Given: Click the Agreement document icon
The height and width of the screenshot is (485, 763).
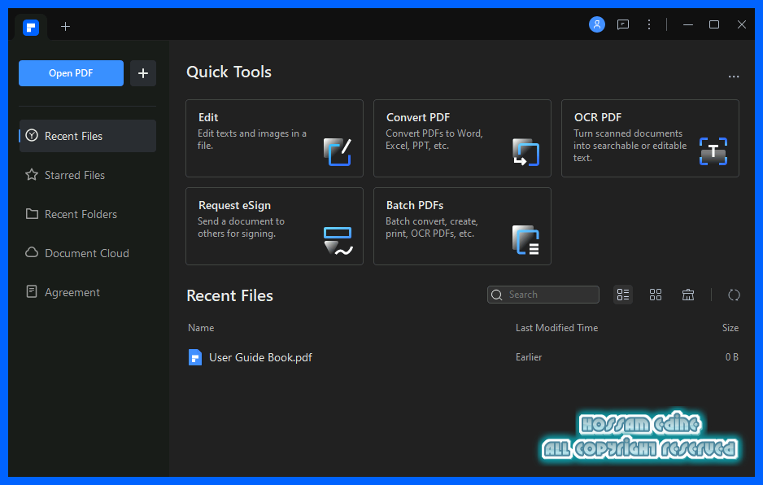Looking at the screenshot, I should coord(32,291).
